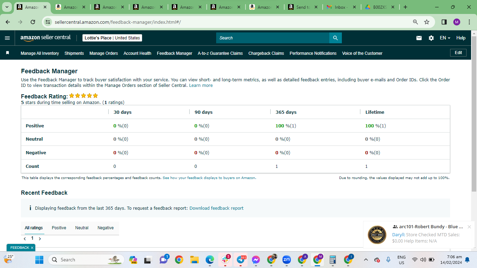Viewport: 477px width, 268px height.
Task: Open File Explorer from the taskbar
Action: point(195,260)
